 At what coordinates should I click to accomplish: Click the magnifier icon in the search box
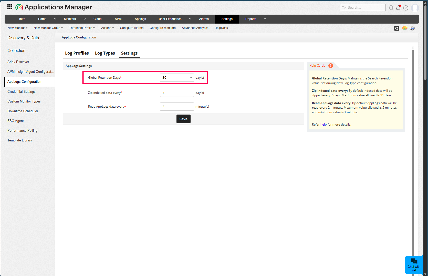[x=344, y=8]
